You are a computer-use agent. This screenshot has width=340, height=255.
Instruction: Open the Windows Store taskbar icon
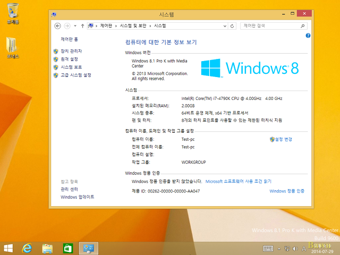[68, 248]
